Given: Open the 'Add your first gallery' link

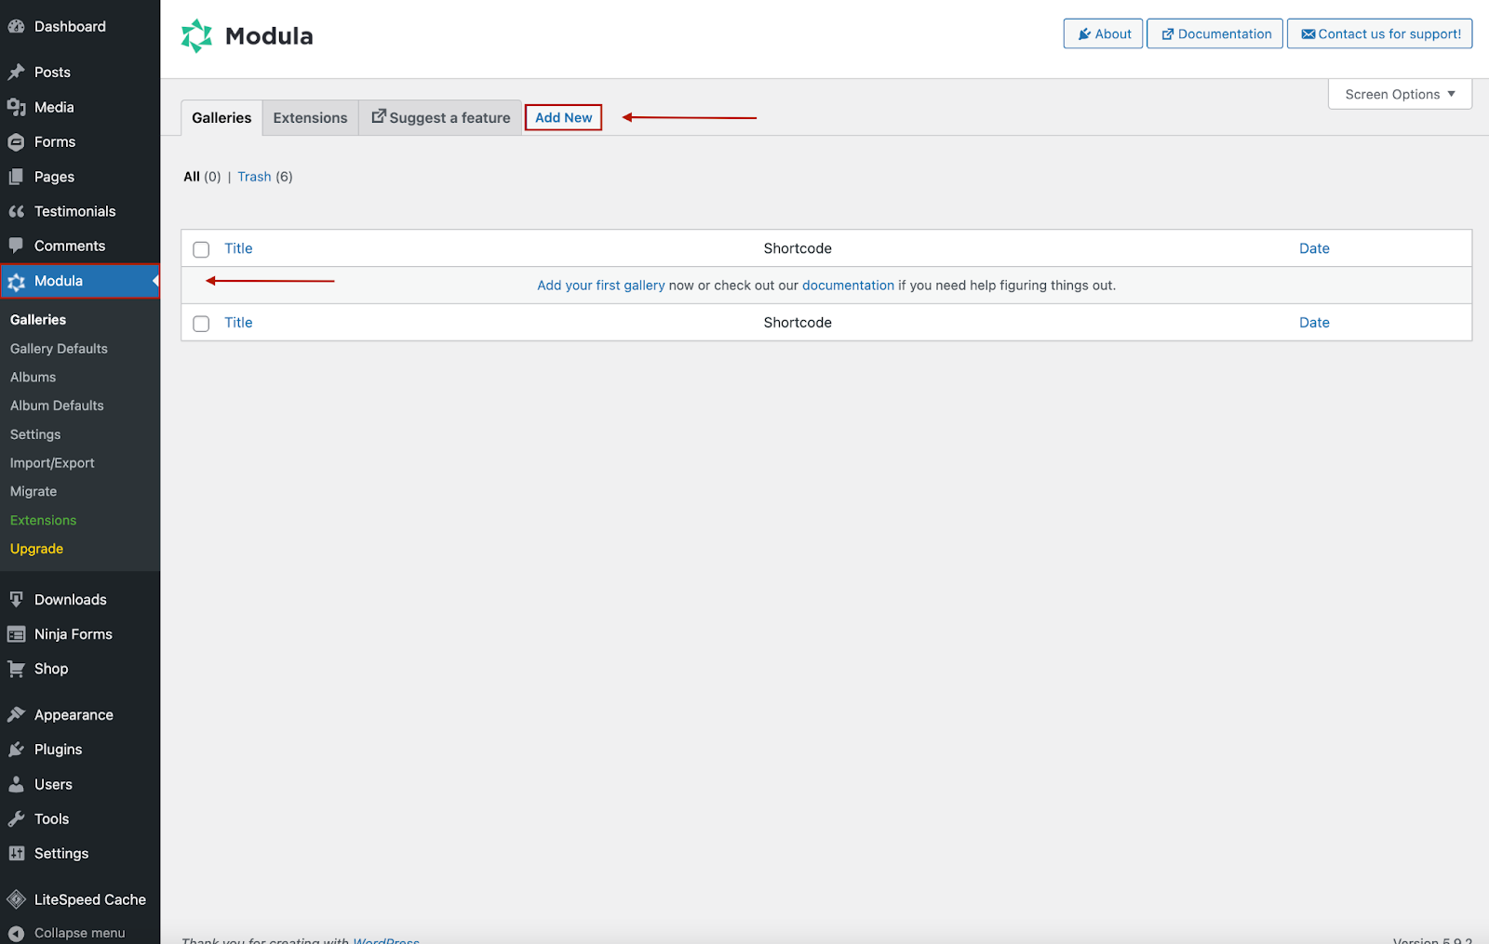Looking at the screenshot, I should coord(600,286).
